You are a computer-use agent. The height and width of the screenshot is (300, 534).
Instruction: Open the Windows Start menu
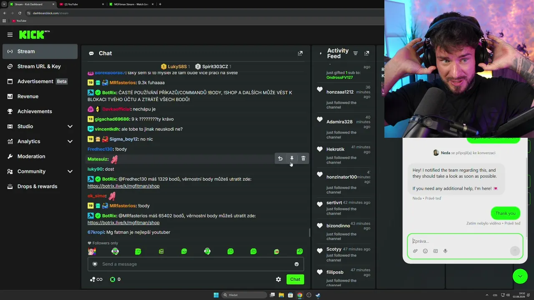[216, 295]
